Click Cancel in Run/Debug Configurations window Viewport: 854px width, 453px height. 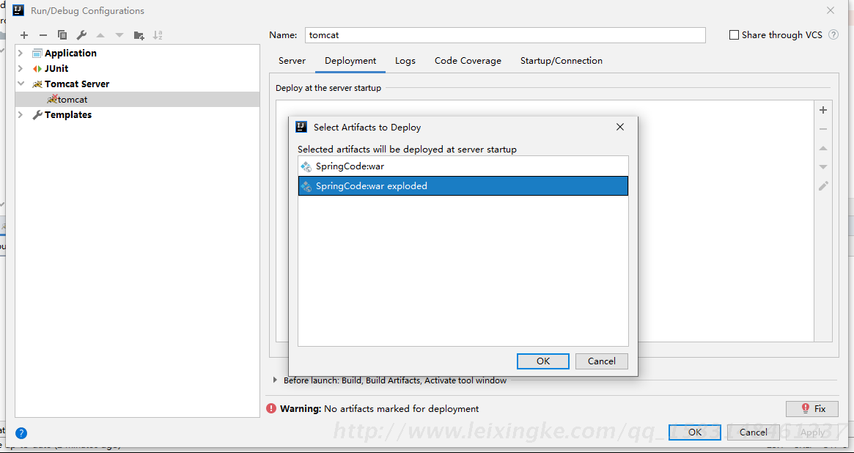pos(754,432)
